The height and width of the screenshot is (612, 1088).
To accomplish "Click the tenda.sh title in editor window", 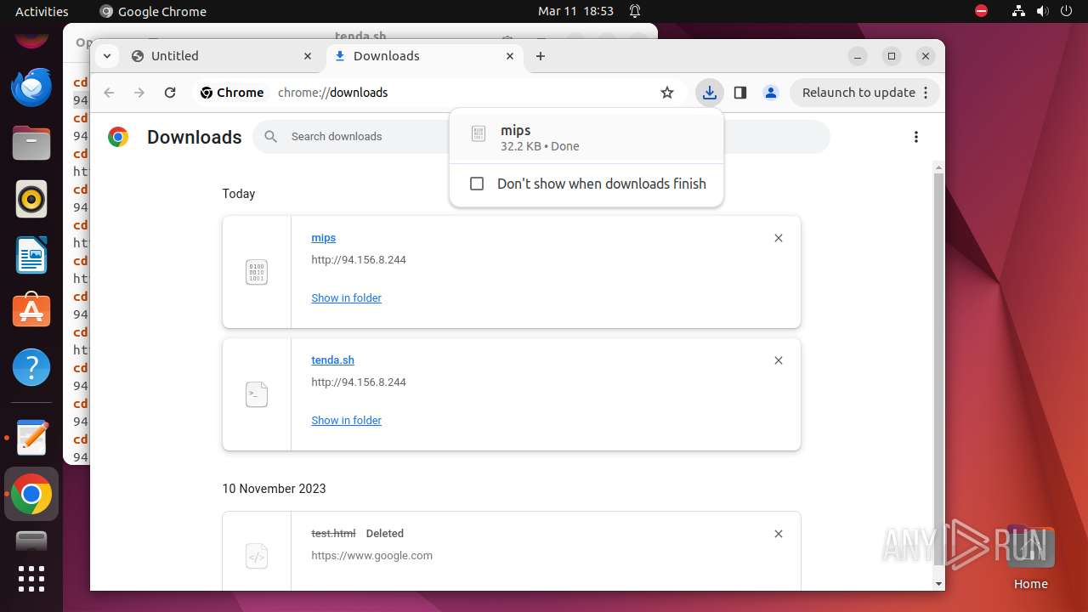I will pyautogui.click(x=360, y=36).
